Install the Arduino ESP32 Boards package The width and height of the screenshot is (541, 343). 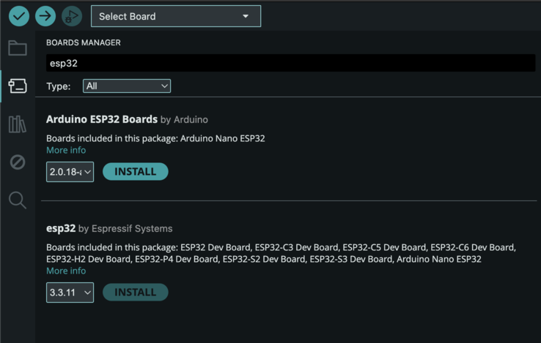(x=135, y=171)
